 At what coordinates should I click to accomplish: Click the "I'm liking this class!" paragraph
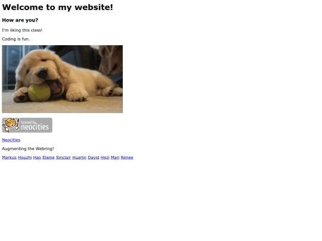[x=22, y=30]
